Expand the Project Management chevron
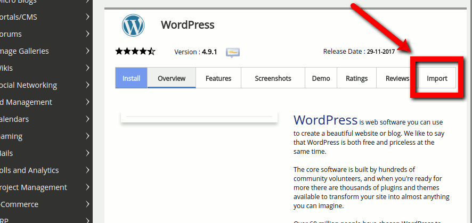 (x=87, y=187)
